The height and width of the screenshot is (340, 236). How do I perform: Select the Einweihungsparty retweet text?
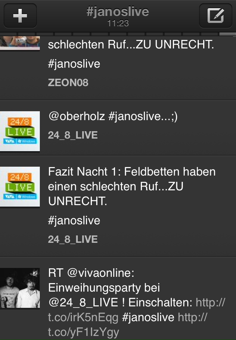tap(137, 302)
